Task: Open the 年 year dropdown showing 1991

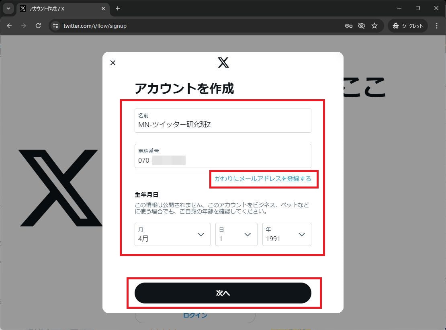Action: 286,234
